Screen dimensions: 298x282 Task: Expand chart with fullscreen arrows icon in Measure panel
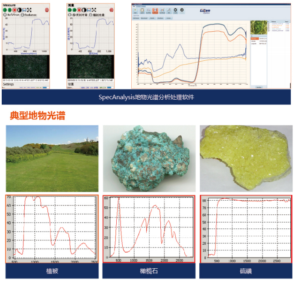pos(29,10)
